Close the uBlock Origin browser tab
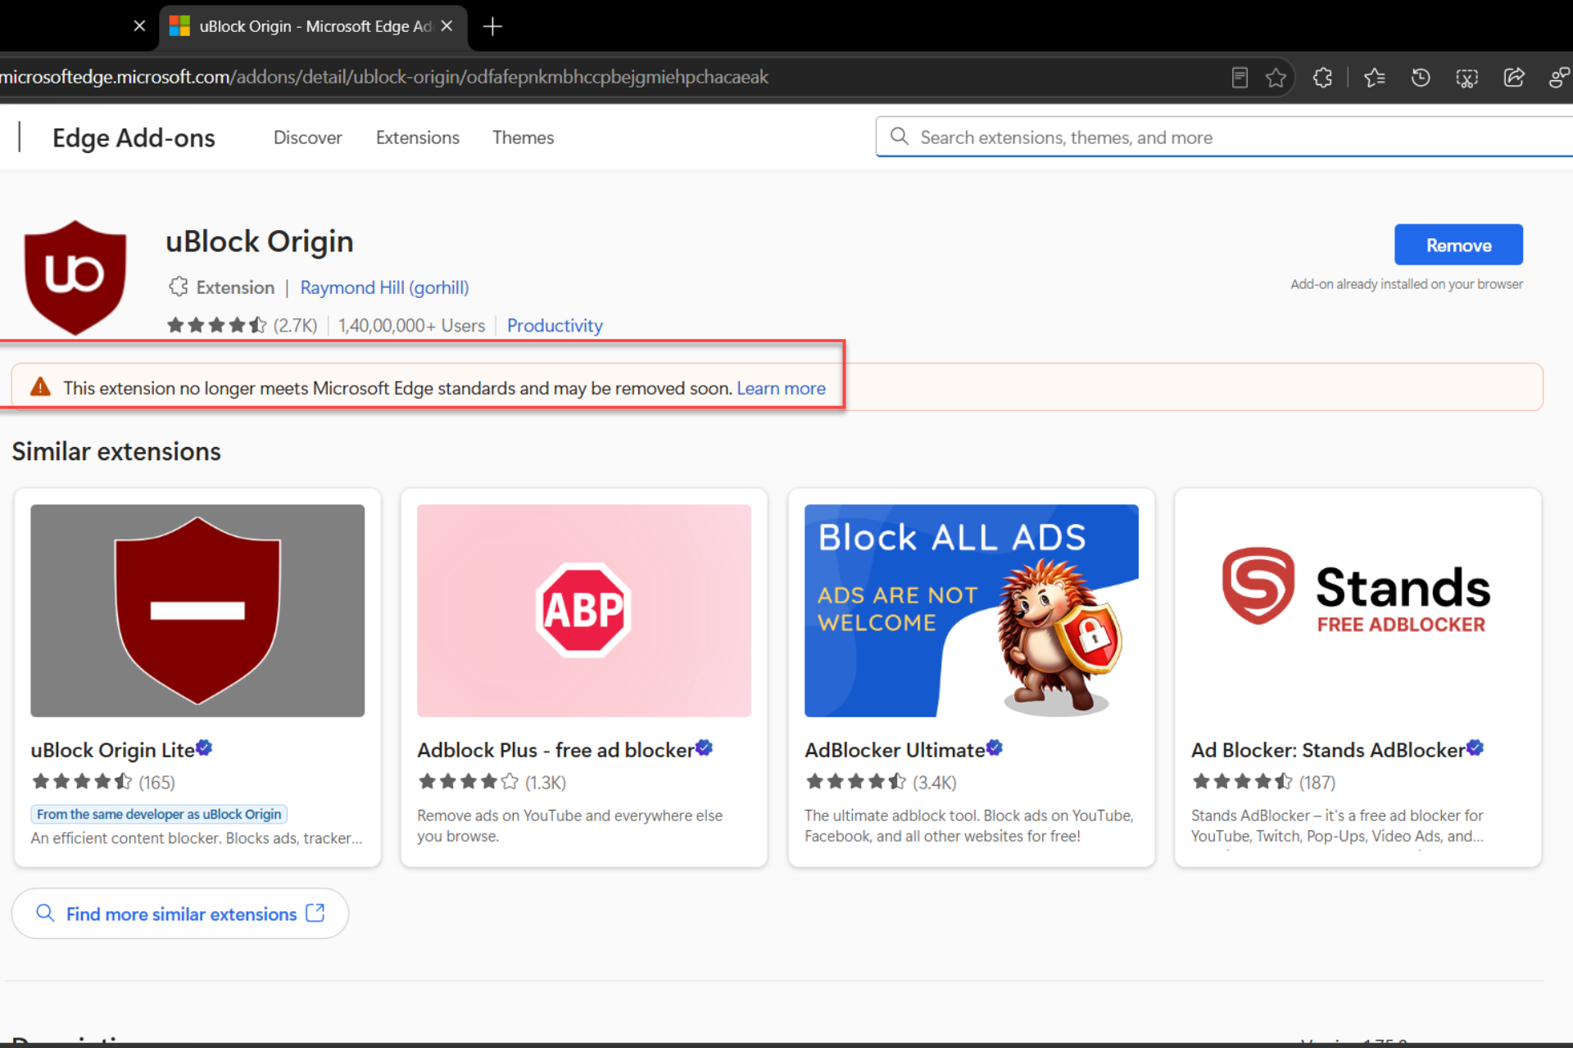Viewport: 1573px width, 1048px height. pos(447,26)
